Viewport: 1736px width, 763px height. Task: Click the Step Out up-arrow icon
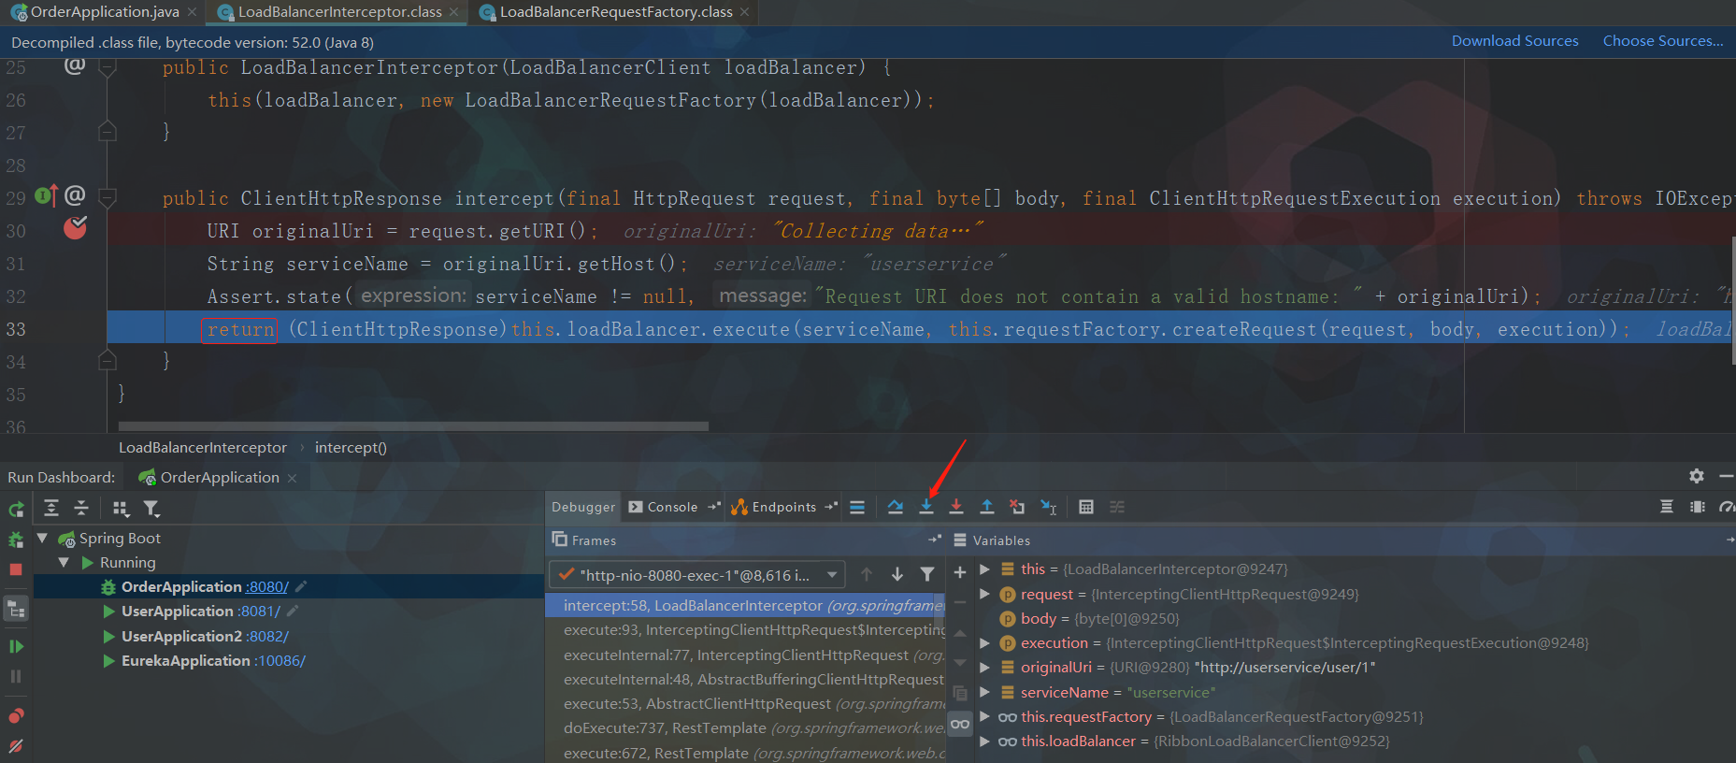[x=987, y=507]
